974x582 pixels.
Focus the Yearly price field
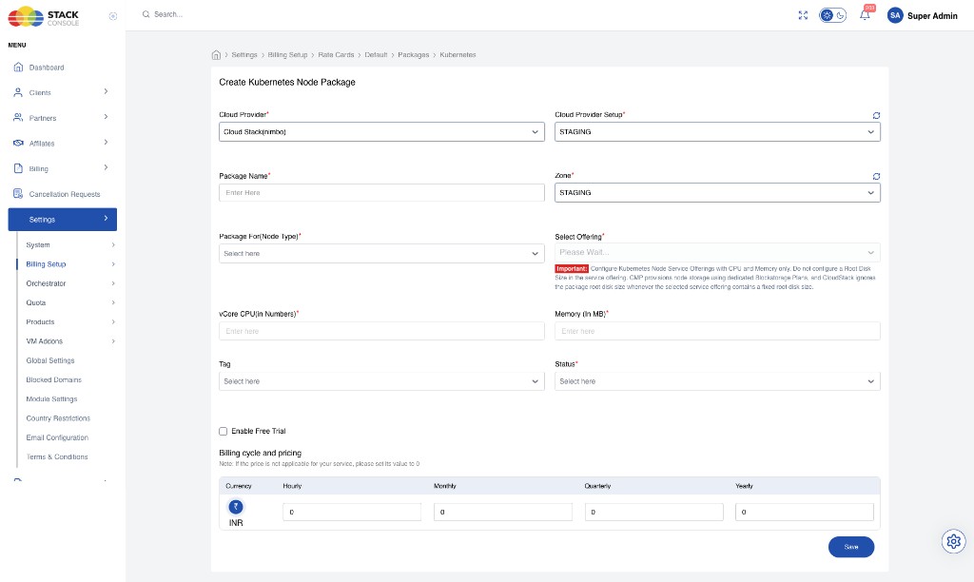[x=805, y=512]
